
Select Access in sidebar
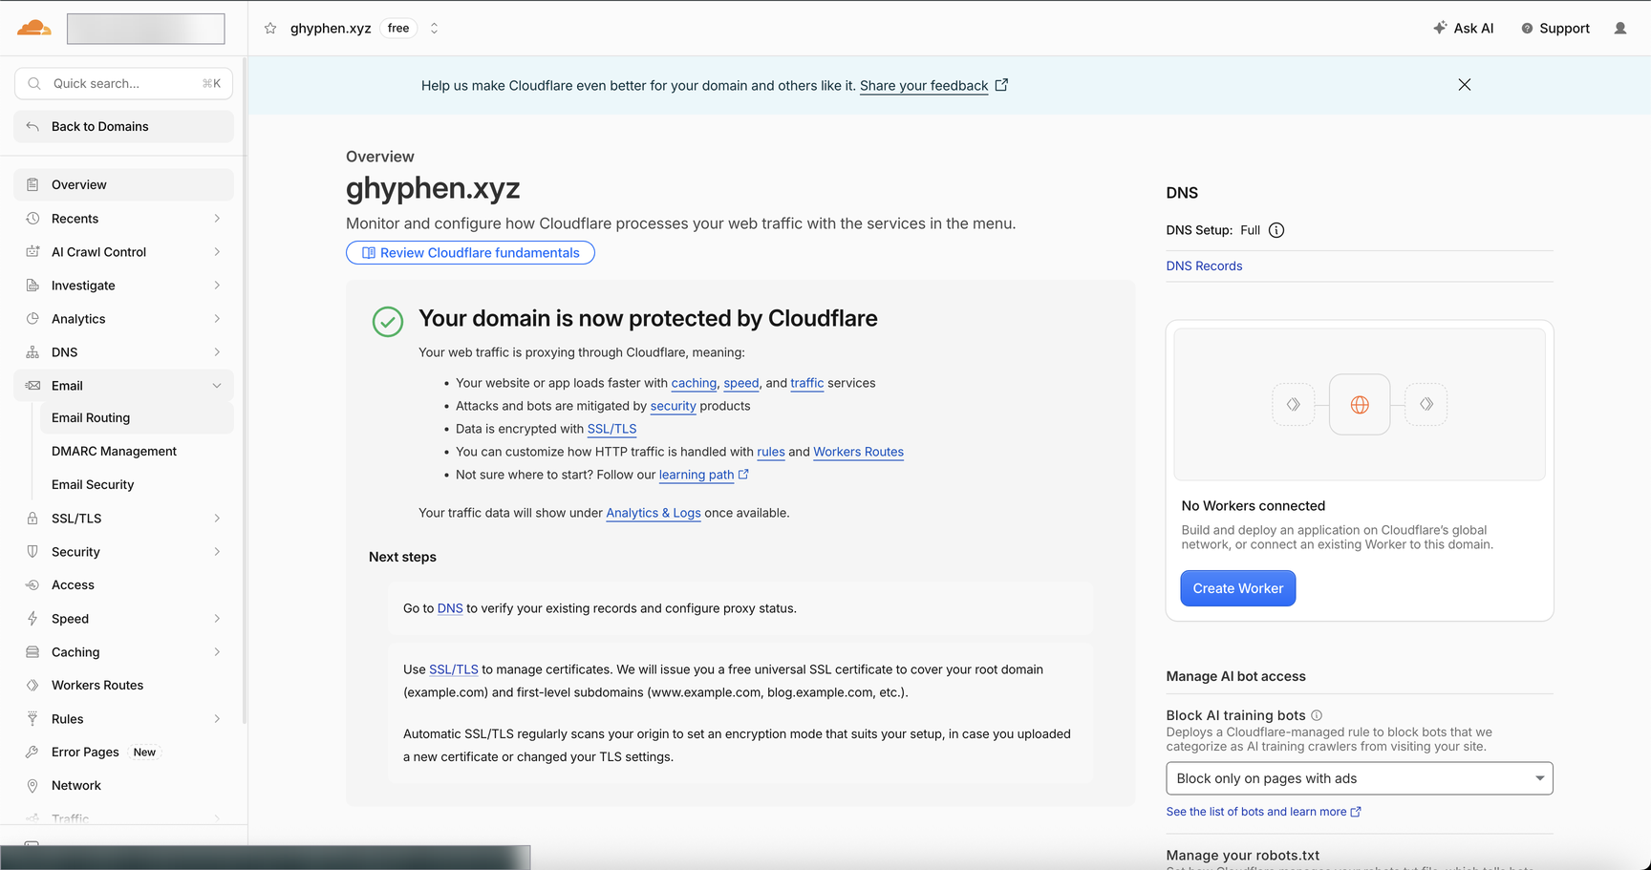[123, 585]
